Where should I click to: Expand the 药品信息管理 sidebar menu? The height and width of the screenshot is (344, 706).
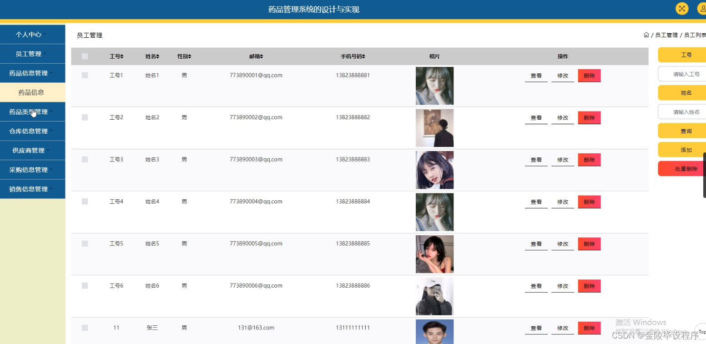(x=32, y=73)
